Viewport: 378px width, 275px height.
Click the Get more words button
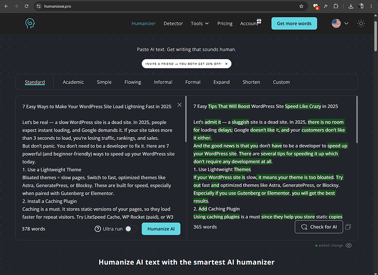294,23
